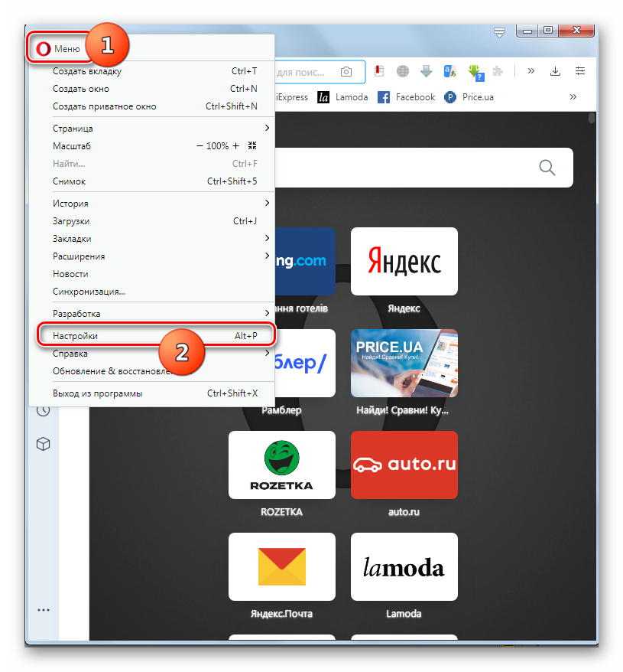Open the Lamoda speed dial tile
The image size is (623, 672).
click(x=404, y=566)
